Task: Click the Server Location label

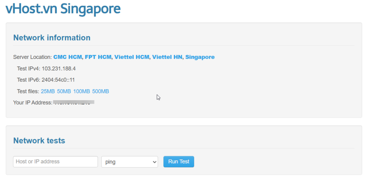Action: click(x=33, y=57)
